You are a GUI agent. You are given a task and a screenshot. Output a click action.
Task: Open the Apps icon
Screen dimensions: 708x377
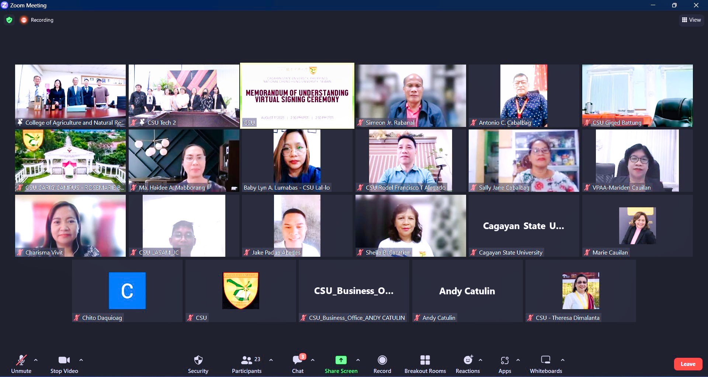tap(505, 360)
